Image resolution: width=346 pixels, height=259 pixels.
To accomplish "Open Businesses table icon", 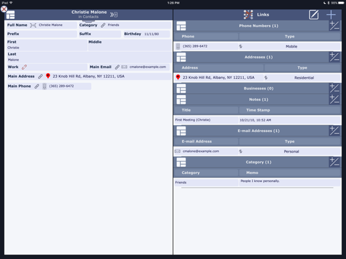I will (181, 88).
